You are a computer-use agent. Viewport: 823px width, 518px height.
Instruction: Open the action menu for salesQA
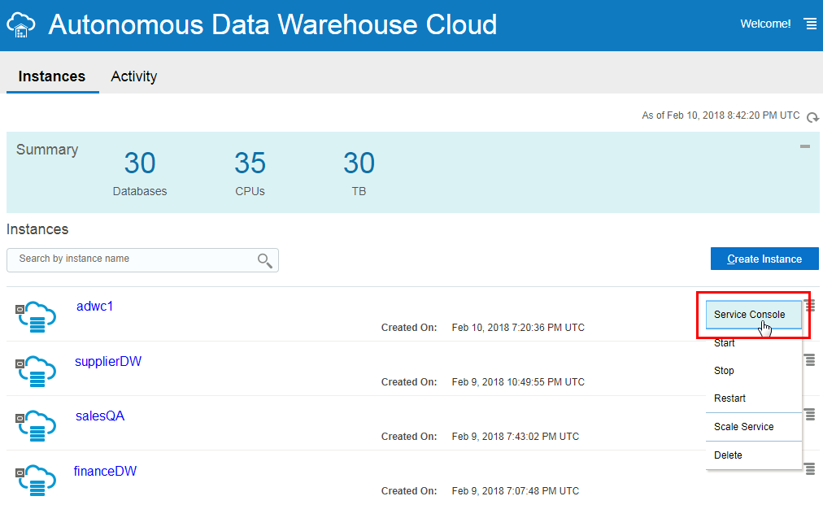click(809, 414)
